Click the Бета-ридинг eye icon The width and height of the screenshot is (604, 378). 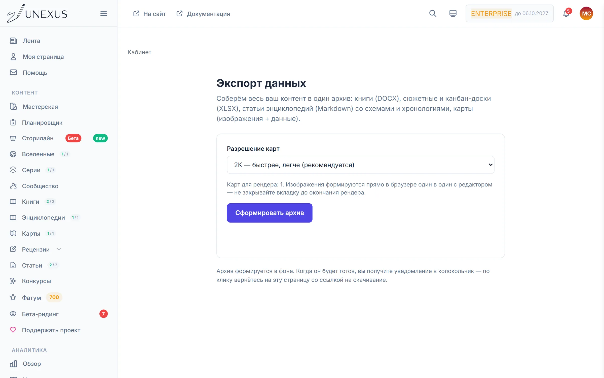pyautogui.click(x=13, y=314)
